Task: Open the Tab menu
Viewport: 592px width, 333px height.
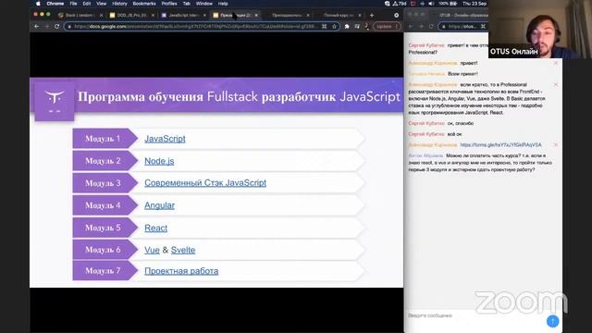Action: (x=187, y=4)
